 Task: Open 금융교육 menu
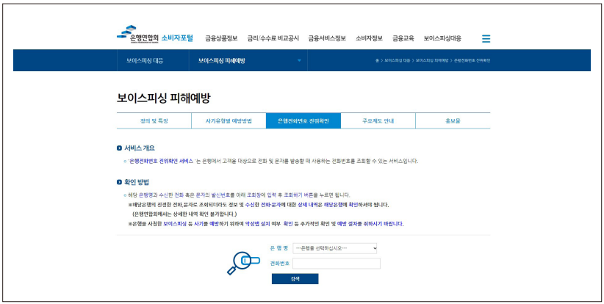click(403, 38)
